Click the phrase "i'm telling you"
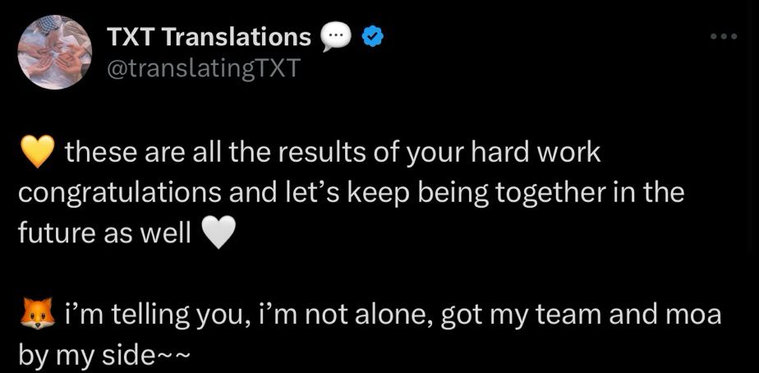This screenshot has height=373, width=759. click(147, 316)
